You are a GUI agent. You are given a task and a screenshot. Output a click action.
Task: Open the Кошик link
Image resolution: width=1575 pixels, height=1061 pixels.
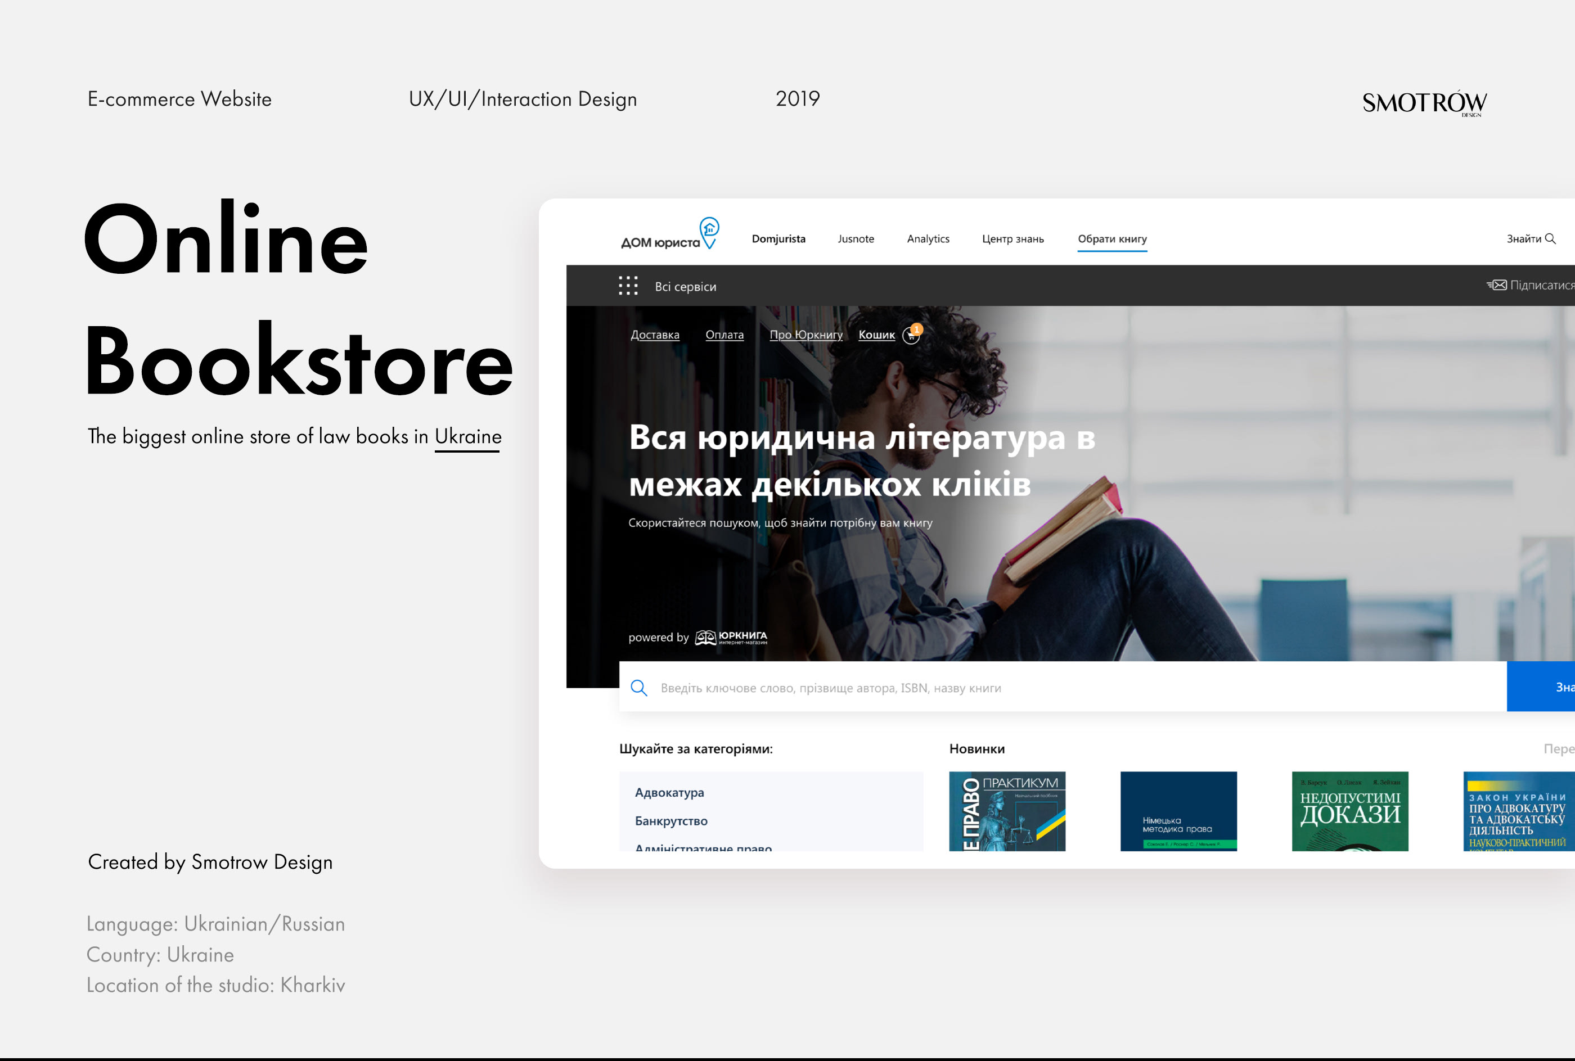[x=876, y=335]
